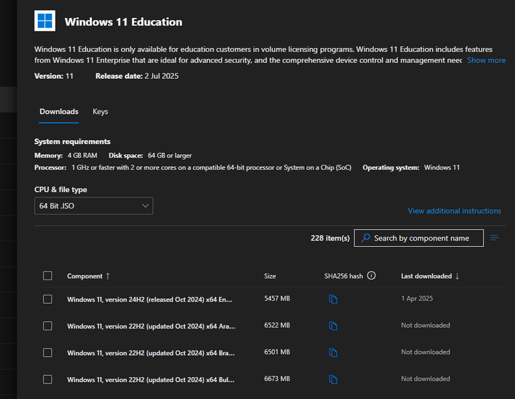Click the 1 Apr 2025 download date
515x399 pixels.
tap(417, 298)
